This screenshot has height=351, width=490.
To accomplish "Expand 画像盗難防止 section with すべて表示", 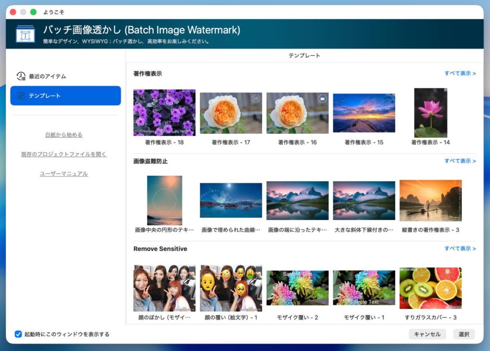I will [460, 161].
